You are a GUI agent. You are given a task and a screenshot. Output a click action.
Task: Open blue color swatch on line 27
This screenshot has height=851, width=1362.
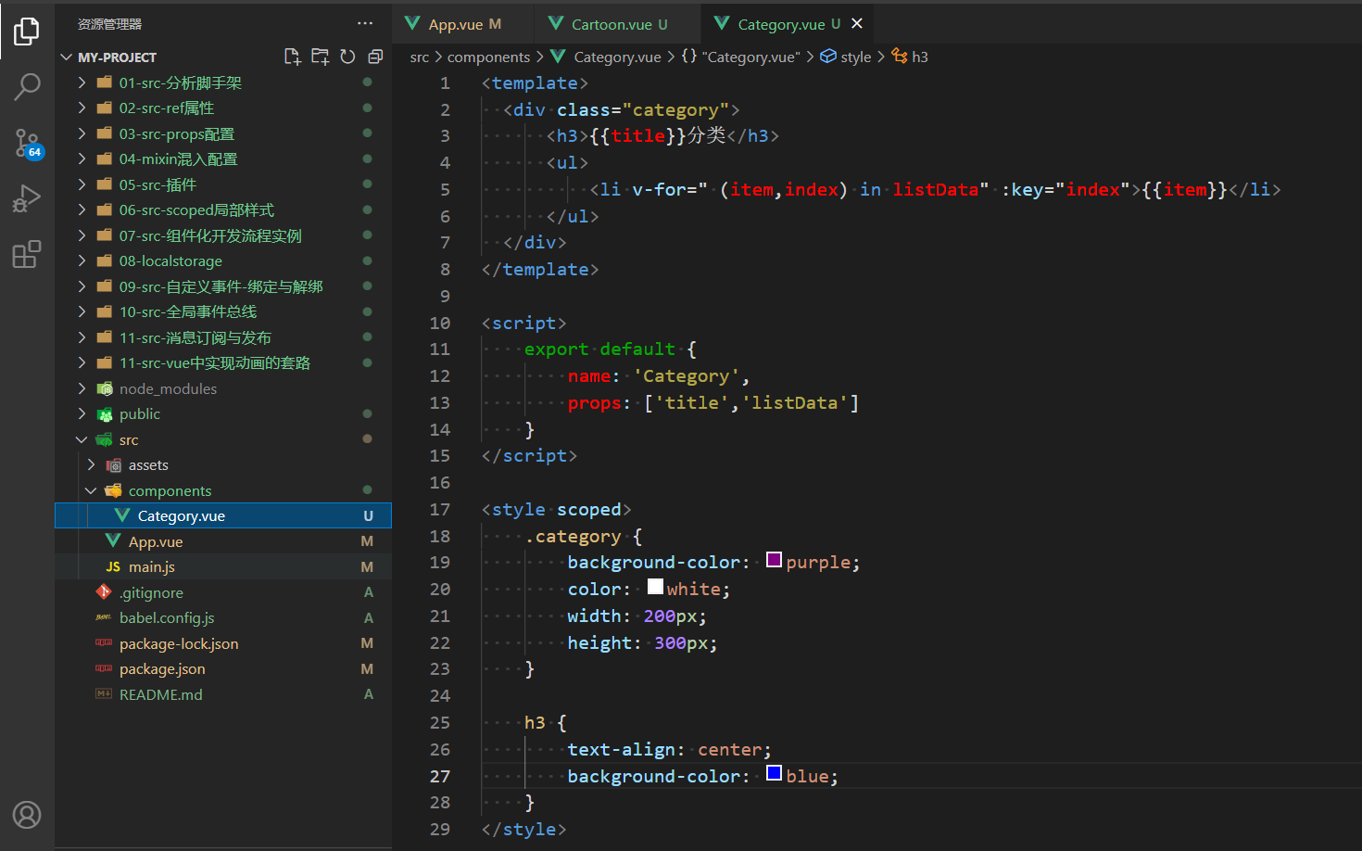(775, 773)
